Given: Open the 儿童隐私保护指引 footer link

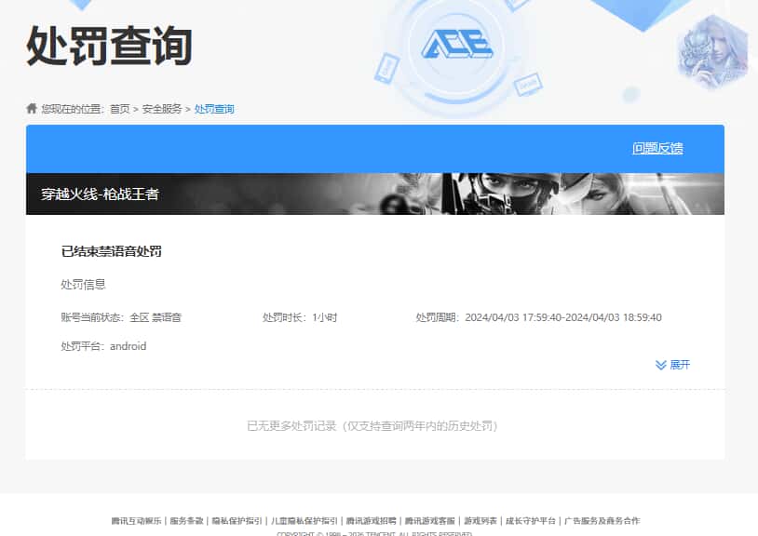Looking at the screenshot, I should pyautogui.click(x=305, y=520).
